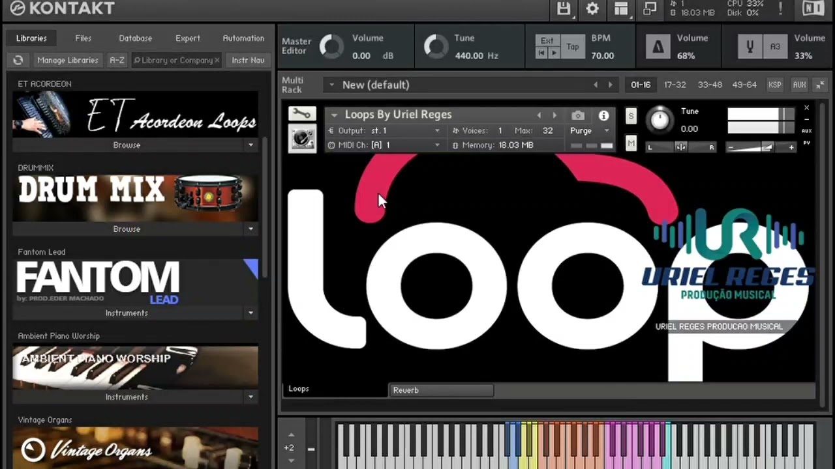835x469 pixels.
Task: Switch to the Libraries tab
Action: [31, 38]
